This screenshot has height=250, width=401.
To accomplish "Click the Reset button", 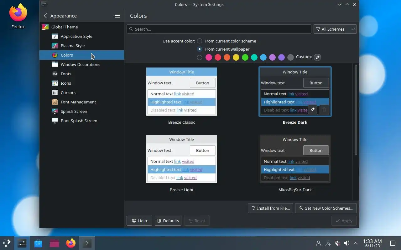I will [x=197, y=221].
